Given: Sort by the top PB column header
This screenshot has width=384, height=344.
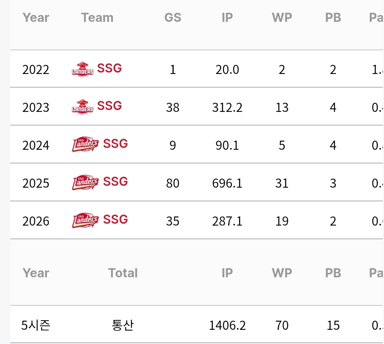Looking at the screenshot, I should click(x=333, y=17).
